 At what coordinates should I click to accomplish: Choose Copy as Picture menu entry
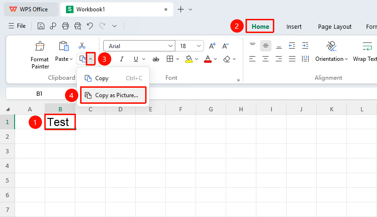click(113, 95)
